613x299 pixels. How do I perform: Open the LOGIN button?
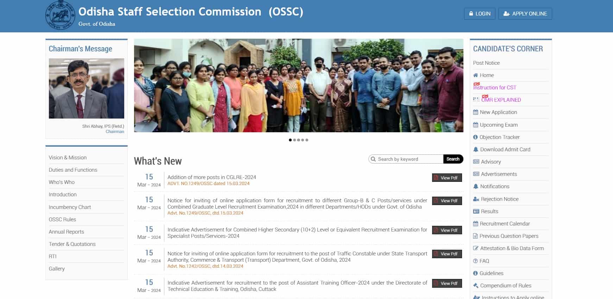point(480,14)
